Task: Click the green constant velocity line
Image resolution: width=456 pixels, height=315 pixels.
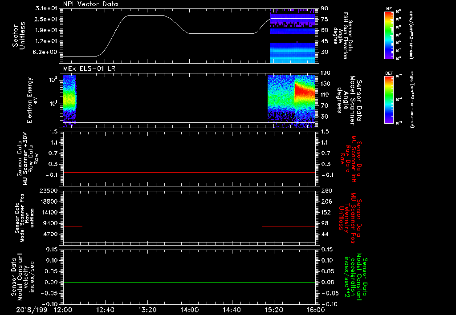Action: [189, 282]
